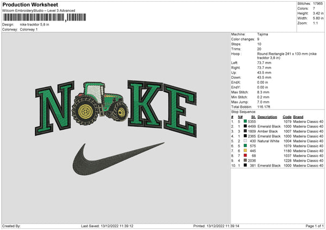Click the 'Page 1 of 1' label
This screenshot has width=326, height=230.
pyautogui.click(x=315, y=226)
